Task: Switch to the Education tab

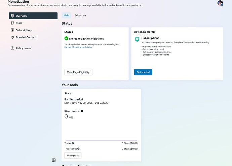Action: tap(80, 15)
